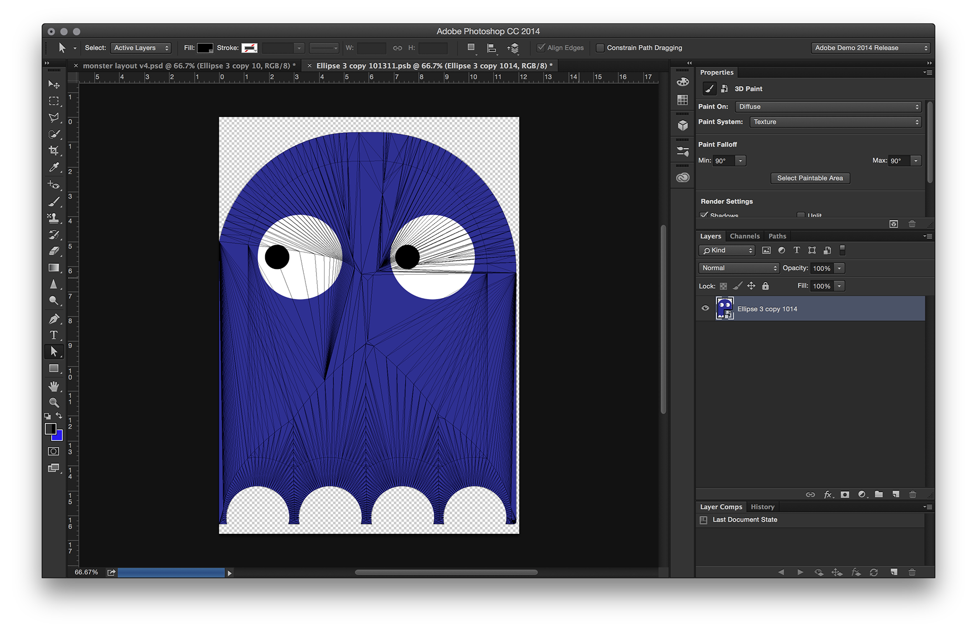
Task: Select Last Document State layer comp
Action: (745, 520)
